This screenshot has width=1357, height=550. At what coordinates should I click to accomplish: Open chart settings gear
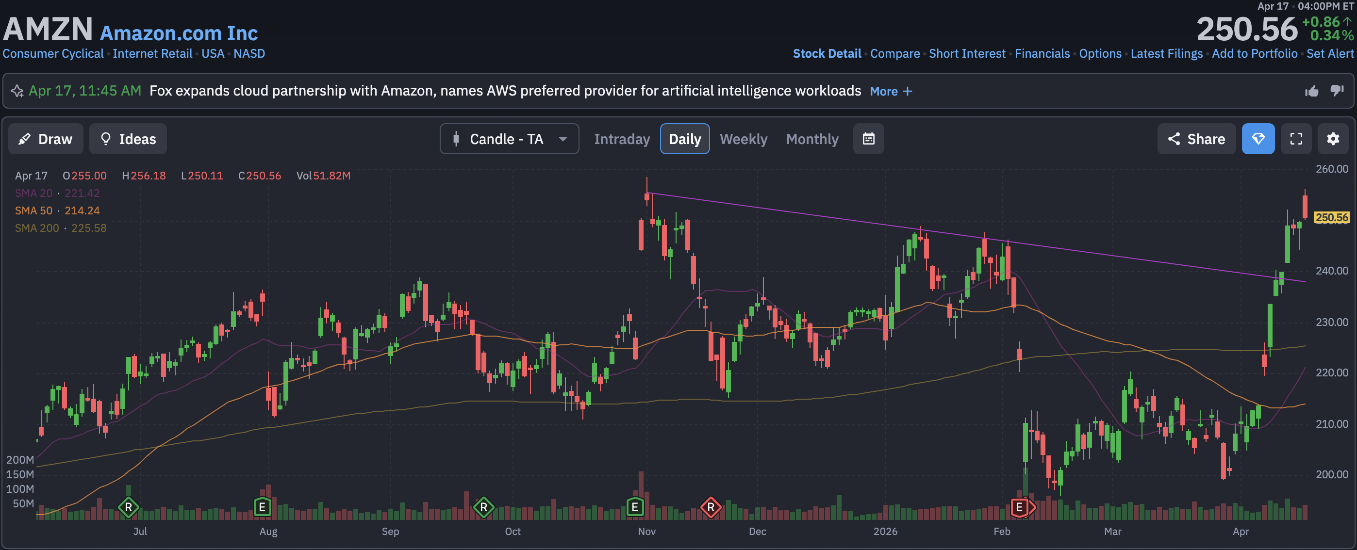coord(1333,139)
